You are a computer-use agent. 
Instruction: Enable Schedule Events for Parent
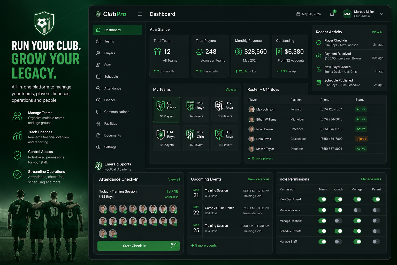point(376,231)
